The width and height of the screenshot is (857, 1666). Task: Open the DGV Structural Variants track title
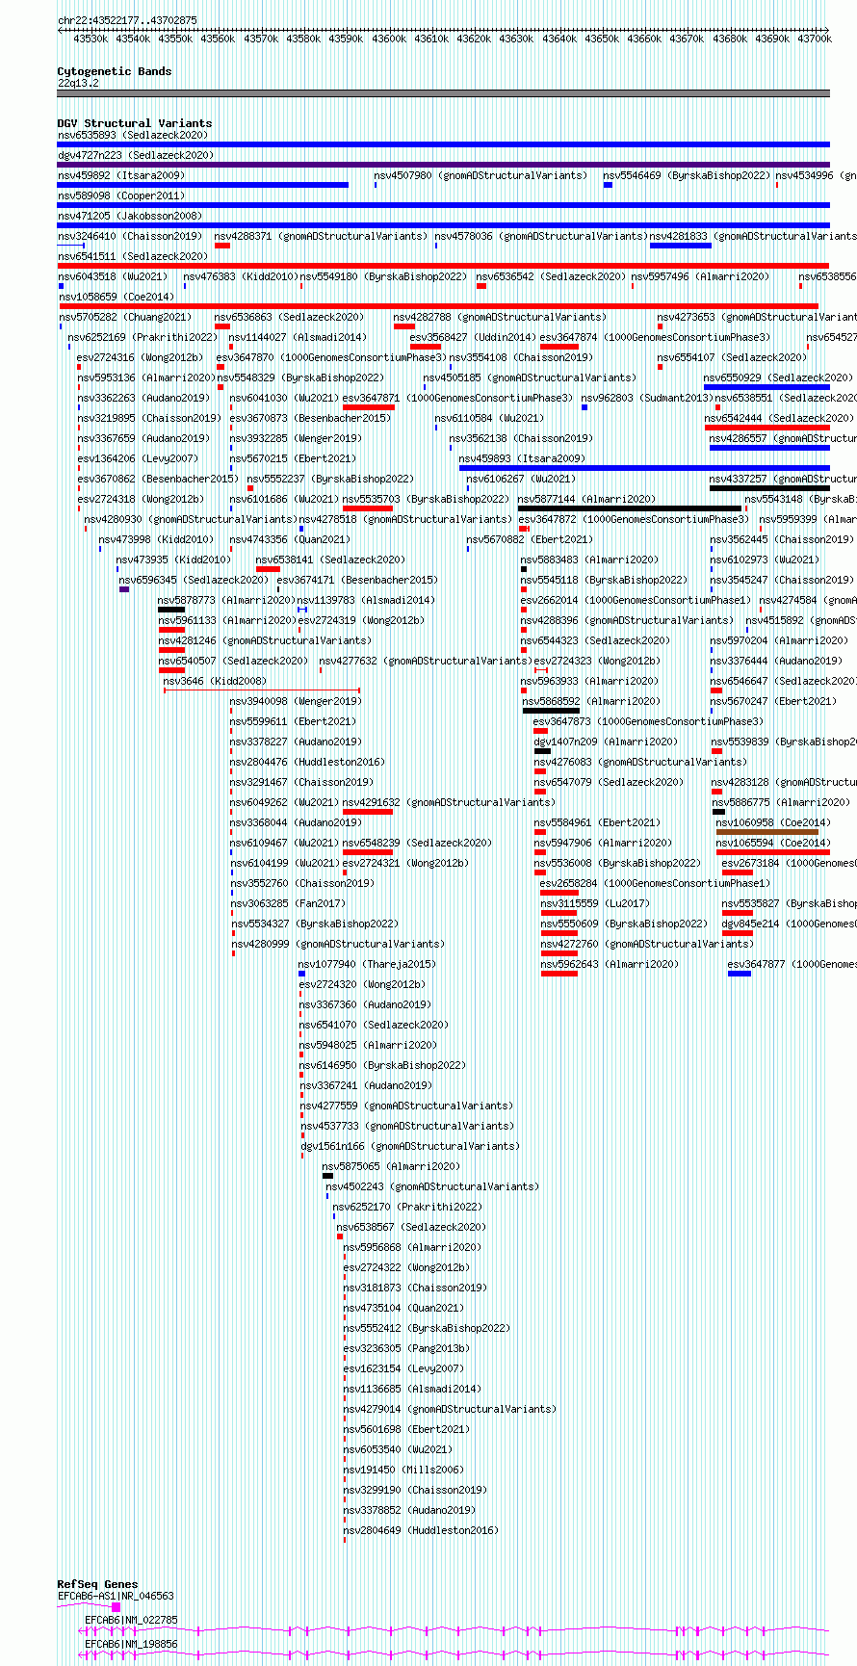tap(134, 123)
